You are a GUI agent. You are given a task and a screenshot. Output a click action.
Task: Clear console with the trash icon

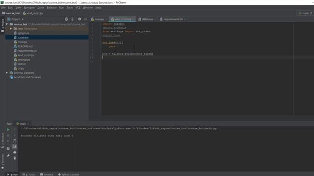[15, 158]
